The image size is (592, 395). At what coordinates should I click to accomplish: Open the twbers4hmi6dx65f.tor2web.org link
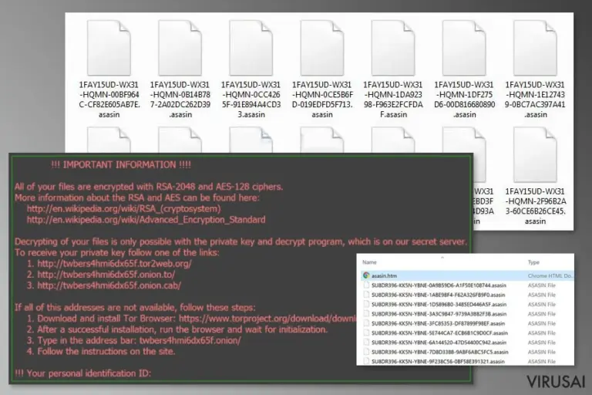(114, 263)
